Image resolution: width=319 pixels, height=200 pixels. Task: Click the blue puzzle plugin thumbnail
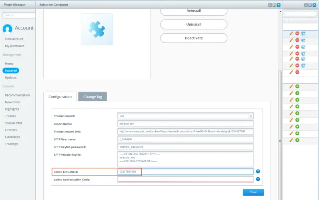tap(97, 29)
